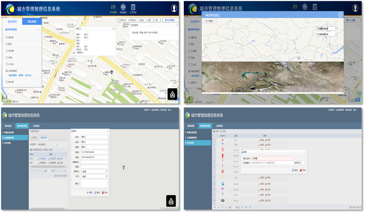This screenshot has height=213, width=365.
Task: Click the 显示注记 link under 共和县路灯
Action: click(28, 75)
